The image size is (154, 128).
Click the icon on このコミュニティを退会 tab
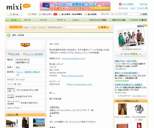88,20
